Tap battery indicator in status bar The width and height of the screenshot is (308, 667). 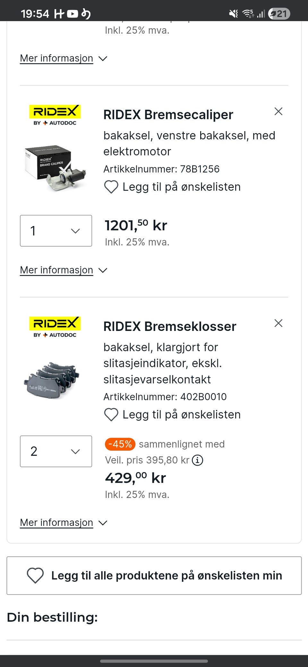click(x=279, y=14)
